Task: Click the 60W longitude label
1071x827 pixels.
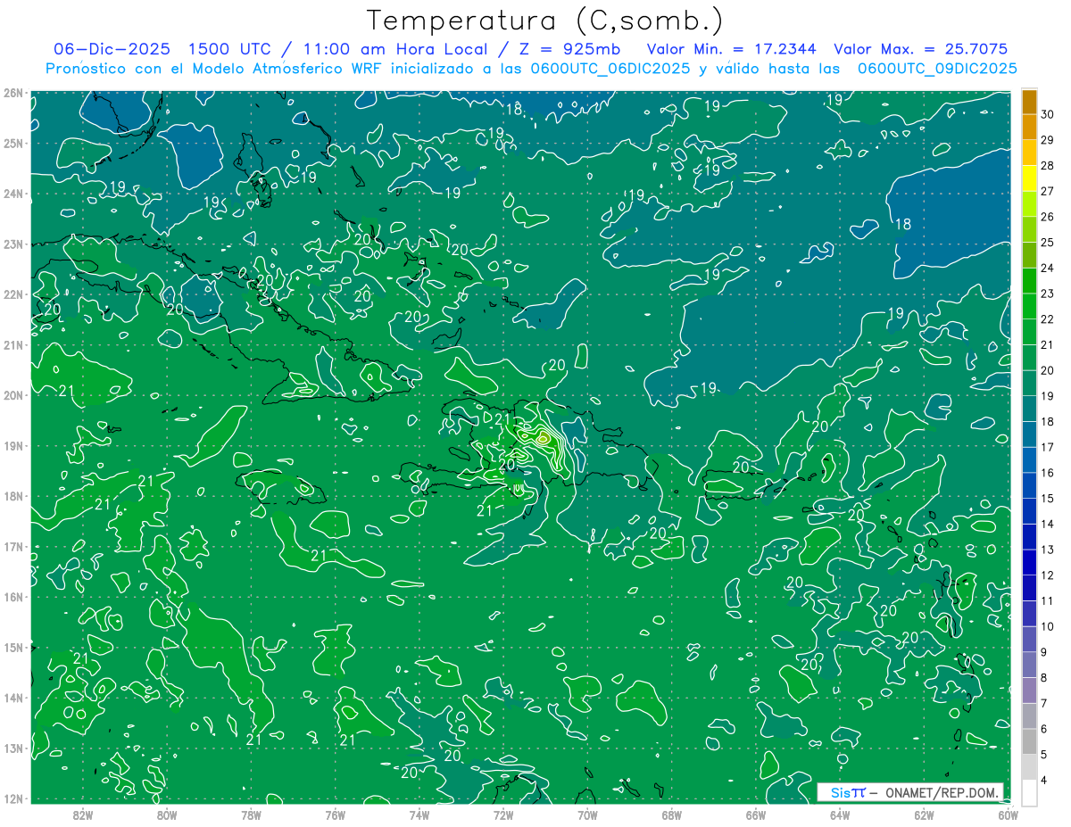Action: coord(1008,815)
